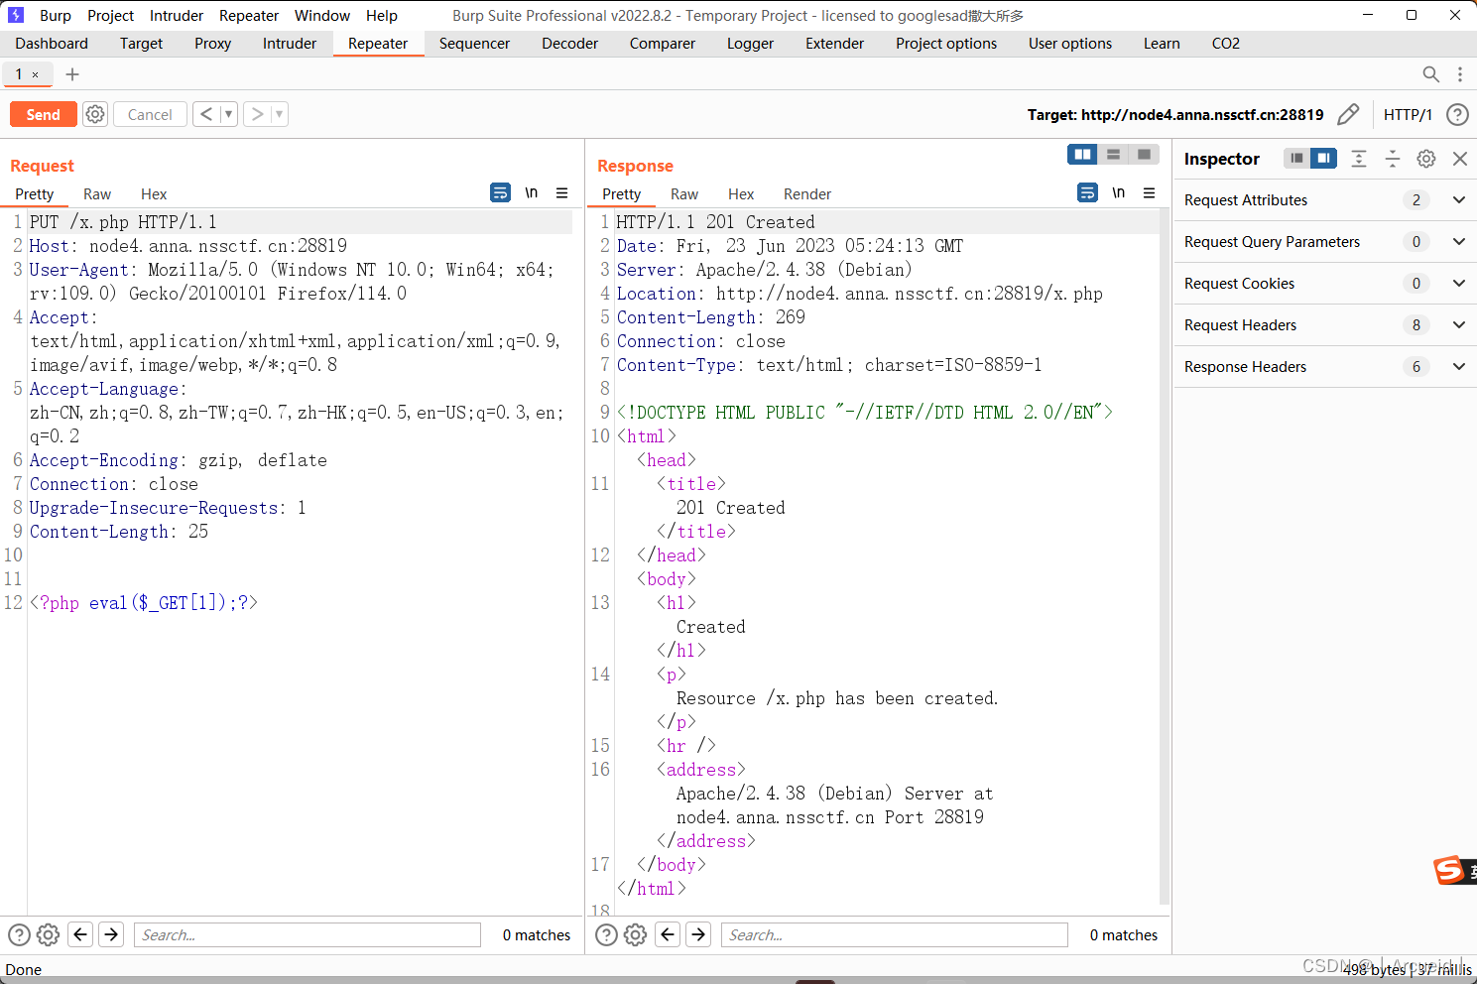Go forward to next request in history
Image resolution: width=1477 pixels, height=984 pixels.
257,114
